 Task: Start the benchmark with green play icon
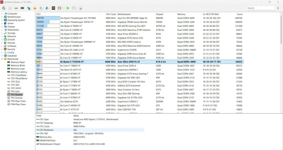68,8
